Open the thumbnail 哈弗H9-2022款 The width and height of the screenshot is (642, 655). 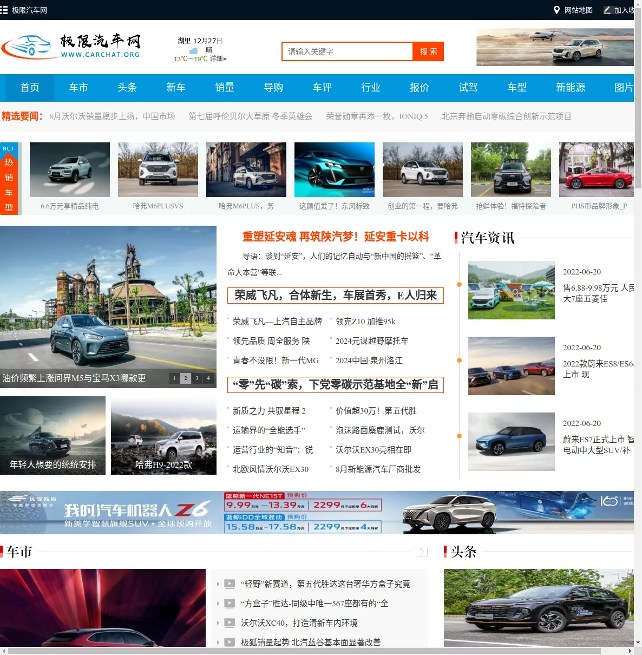pyautogui.click(x=163, y=436)
